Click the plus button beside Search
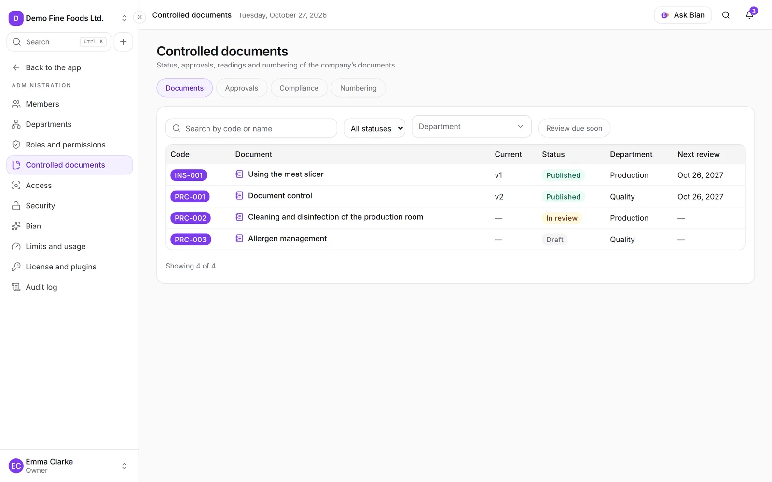Image resolution: width=772 pixels, height=482 pixels. 123,42
